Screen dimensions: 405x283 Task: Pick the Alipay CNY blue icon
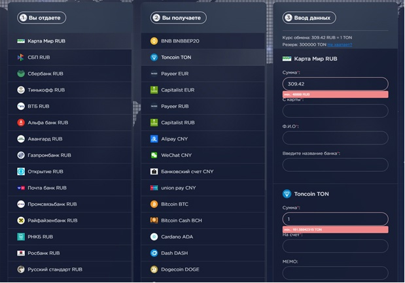(154, 139)
